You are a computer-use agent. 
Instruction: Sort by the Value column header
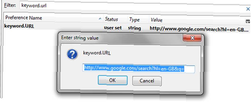[x=197, y=20]
